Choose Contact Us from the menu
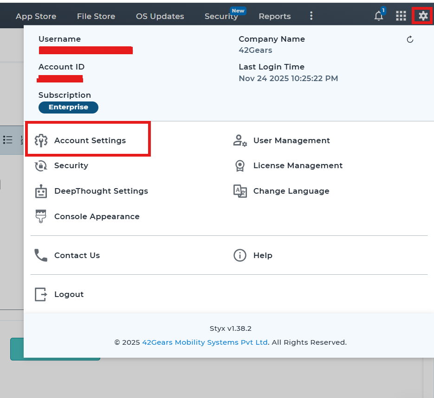 (77, 255)
